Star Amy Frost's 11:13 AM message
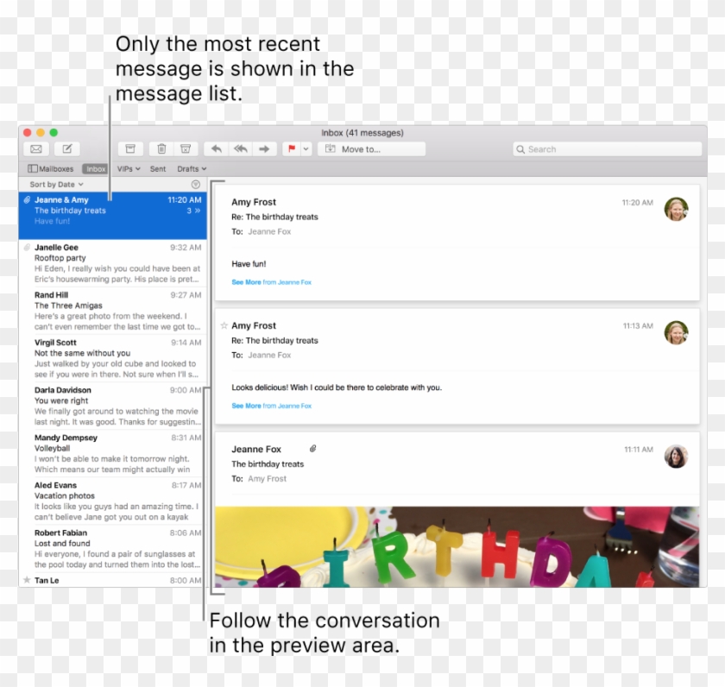 [224, 325]
